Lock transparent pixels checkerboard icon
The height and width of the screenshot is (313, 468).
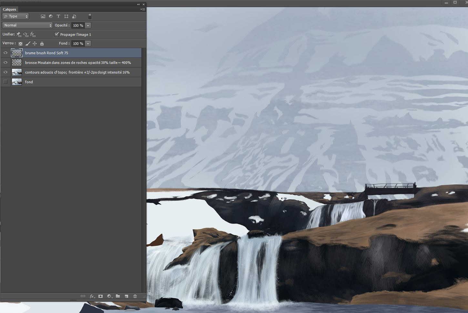20,44
